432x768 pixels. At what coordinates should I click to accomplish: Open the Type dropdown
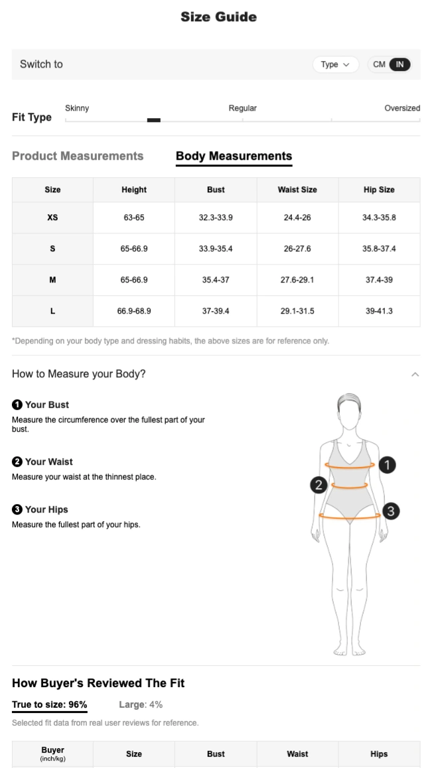point(335,64)
